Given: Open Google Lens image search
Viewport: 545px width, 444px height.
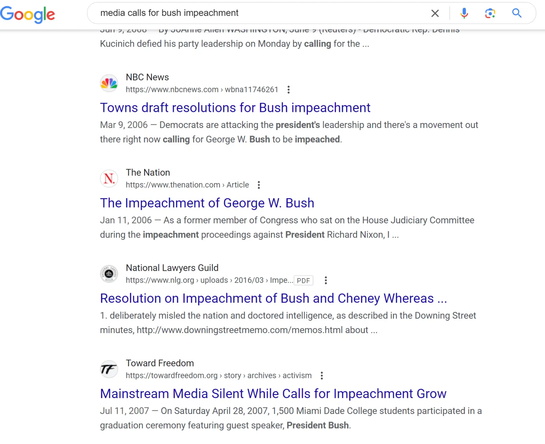Looking at the screenshot, I should [x=490, y=13].
